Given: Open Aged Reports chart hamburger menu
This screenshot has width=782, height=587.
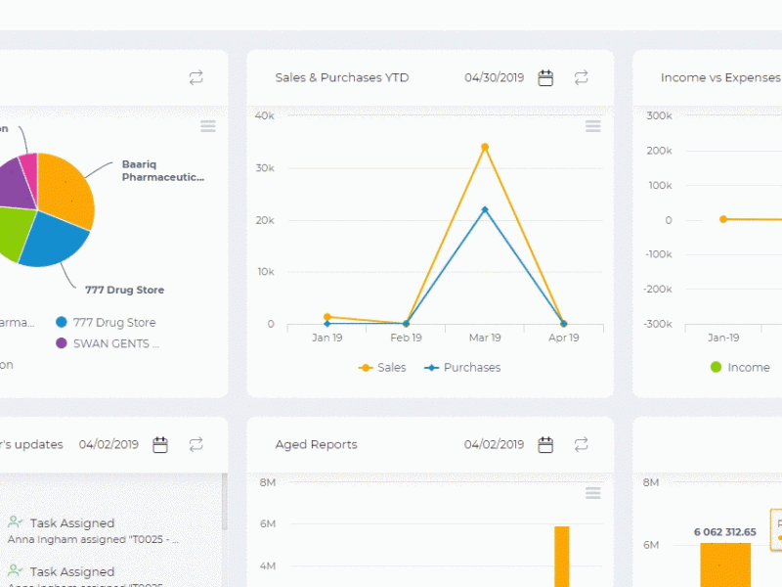Looking at the screenshot, I should pyautogui.click(x=593, y=493).
